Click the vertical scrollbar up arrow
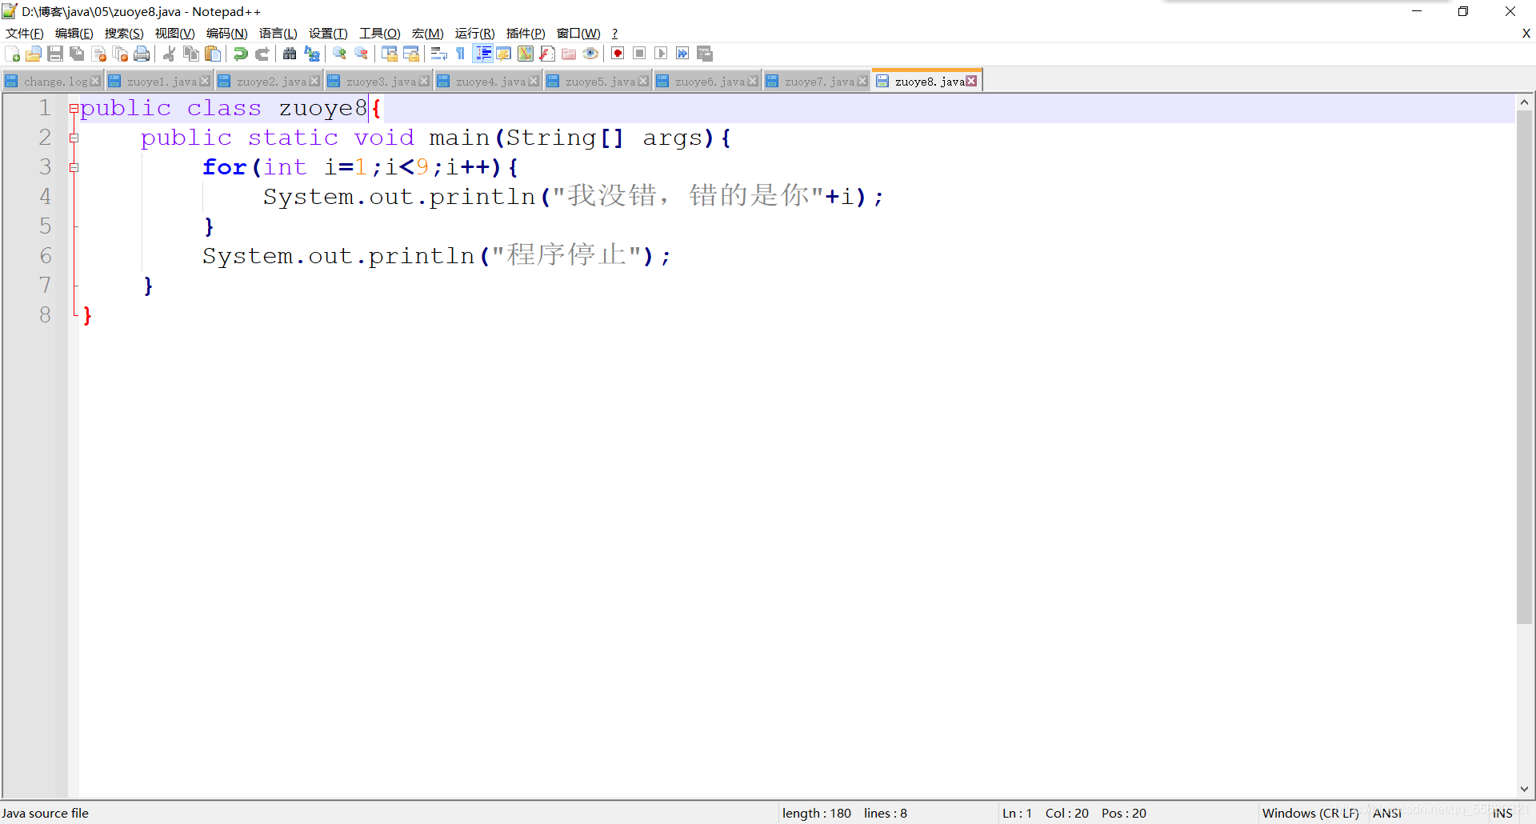 click(x=1524, y=102)
